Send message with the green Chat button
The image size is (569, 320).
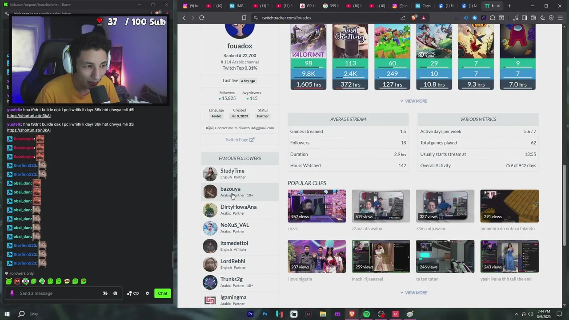(163, 293)
